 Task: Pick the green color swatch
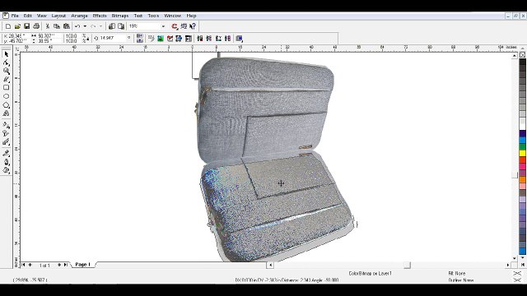point(523,146)
